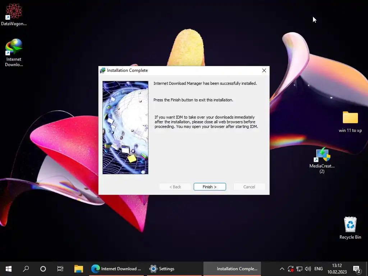This screenshot has width=368, height=276.
Task: Click the sync/update tray icon
Action: tap(290, 269)
